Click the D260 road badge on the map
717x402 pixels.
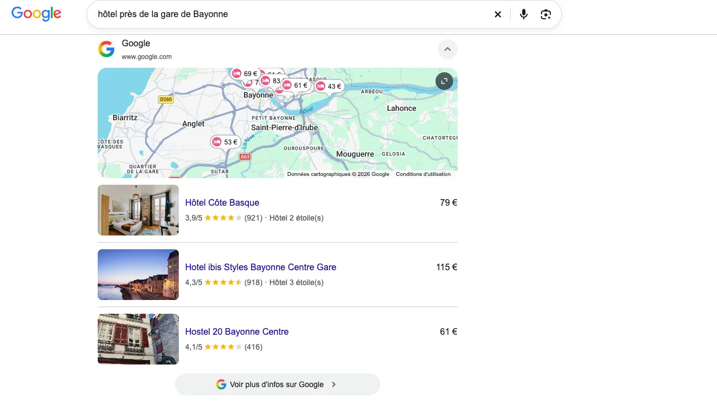(x=166, y=99)
